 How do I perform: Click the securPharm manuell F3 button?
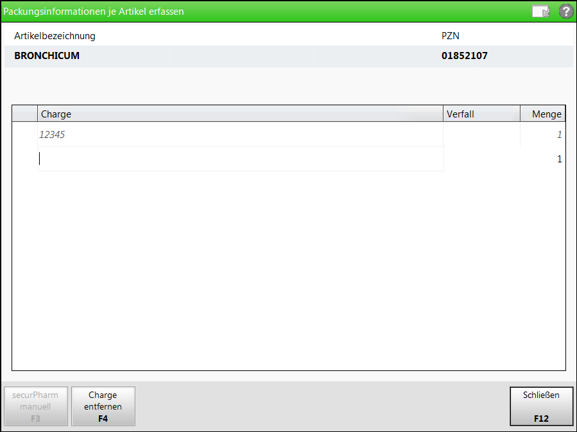tap(36, 406)
